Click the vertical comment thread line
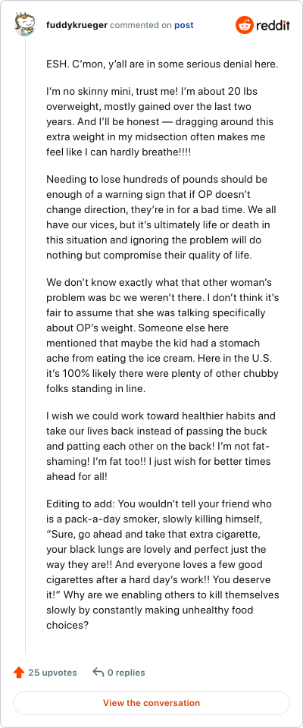 coord(25,346)
